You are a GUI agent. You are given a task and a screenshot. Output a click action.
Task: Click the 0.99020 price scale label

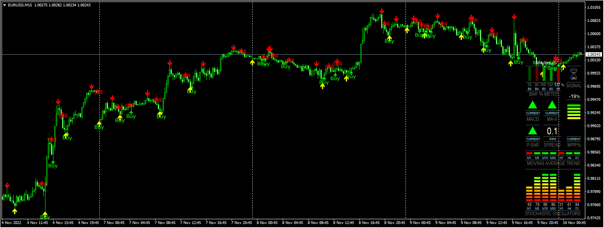pos(594,126)
